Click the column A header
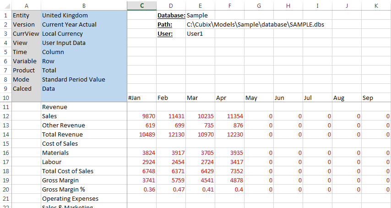Viewport: 391px width, 208px height. pyautogui.click(x=26, y=5)
